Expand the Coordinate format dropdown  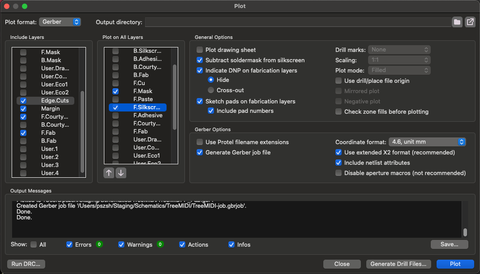point(427,142)
